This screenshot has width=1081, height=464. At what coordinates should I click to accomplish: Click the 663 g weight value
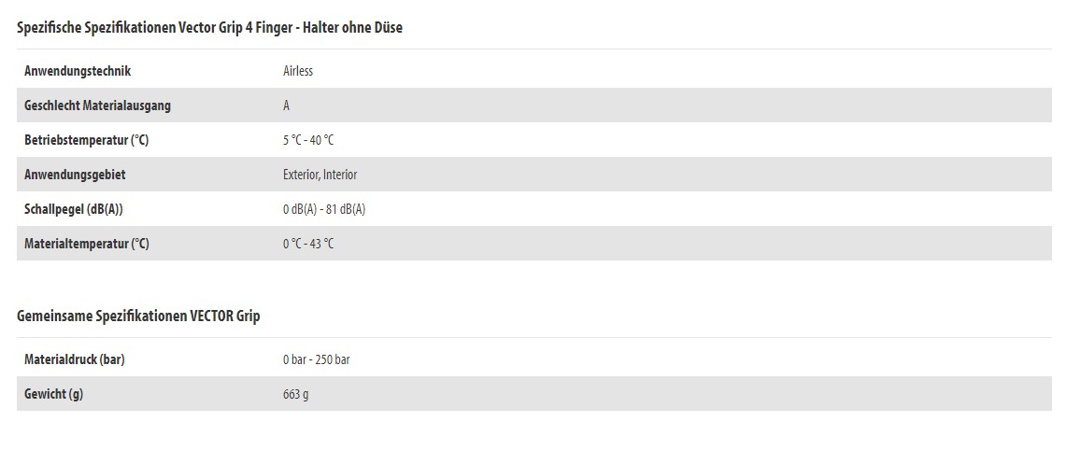coord(296,394)
